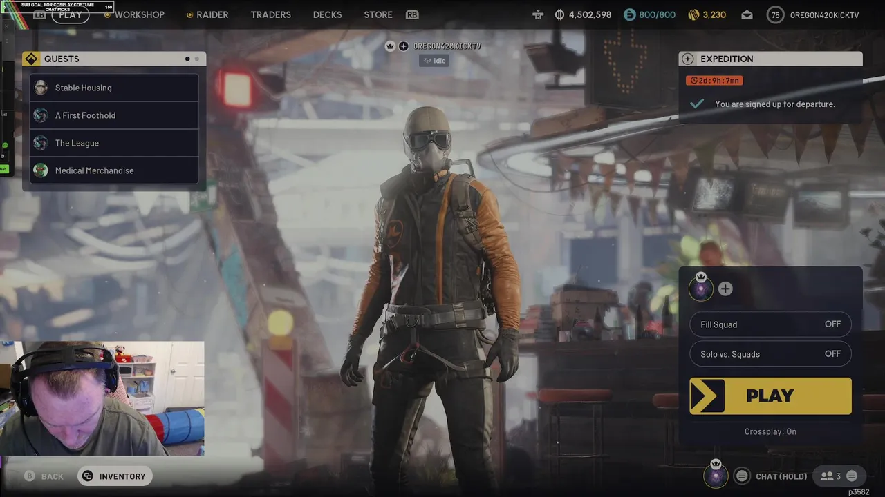The image size is (885, 497).
Task: Visit the STORE tab
Action: point(378,14)
